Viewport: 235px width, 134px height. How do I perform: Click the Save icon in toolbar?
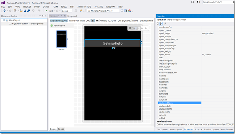point(25,11)
